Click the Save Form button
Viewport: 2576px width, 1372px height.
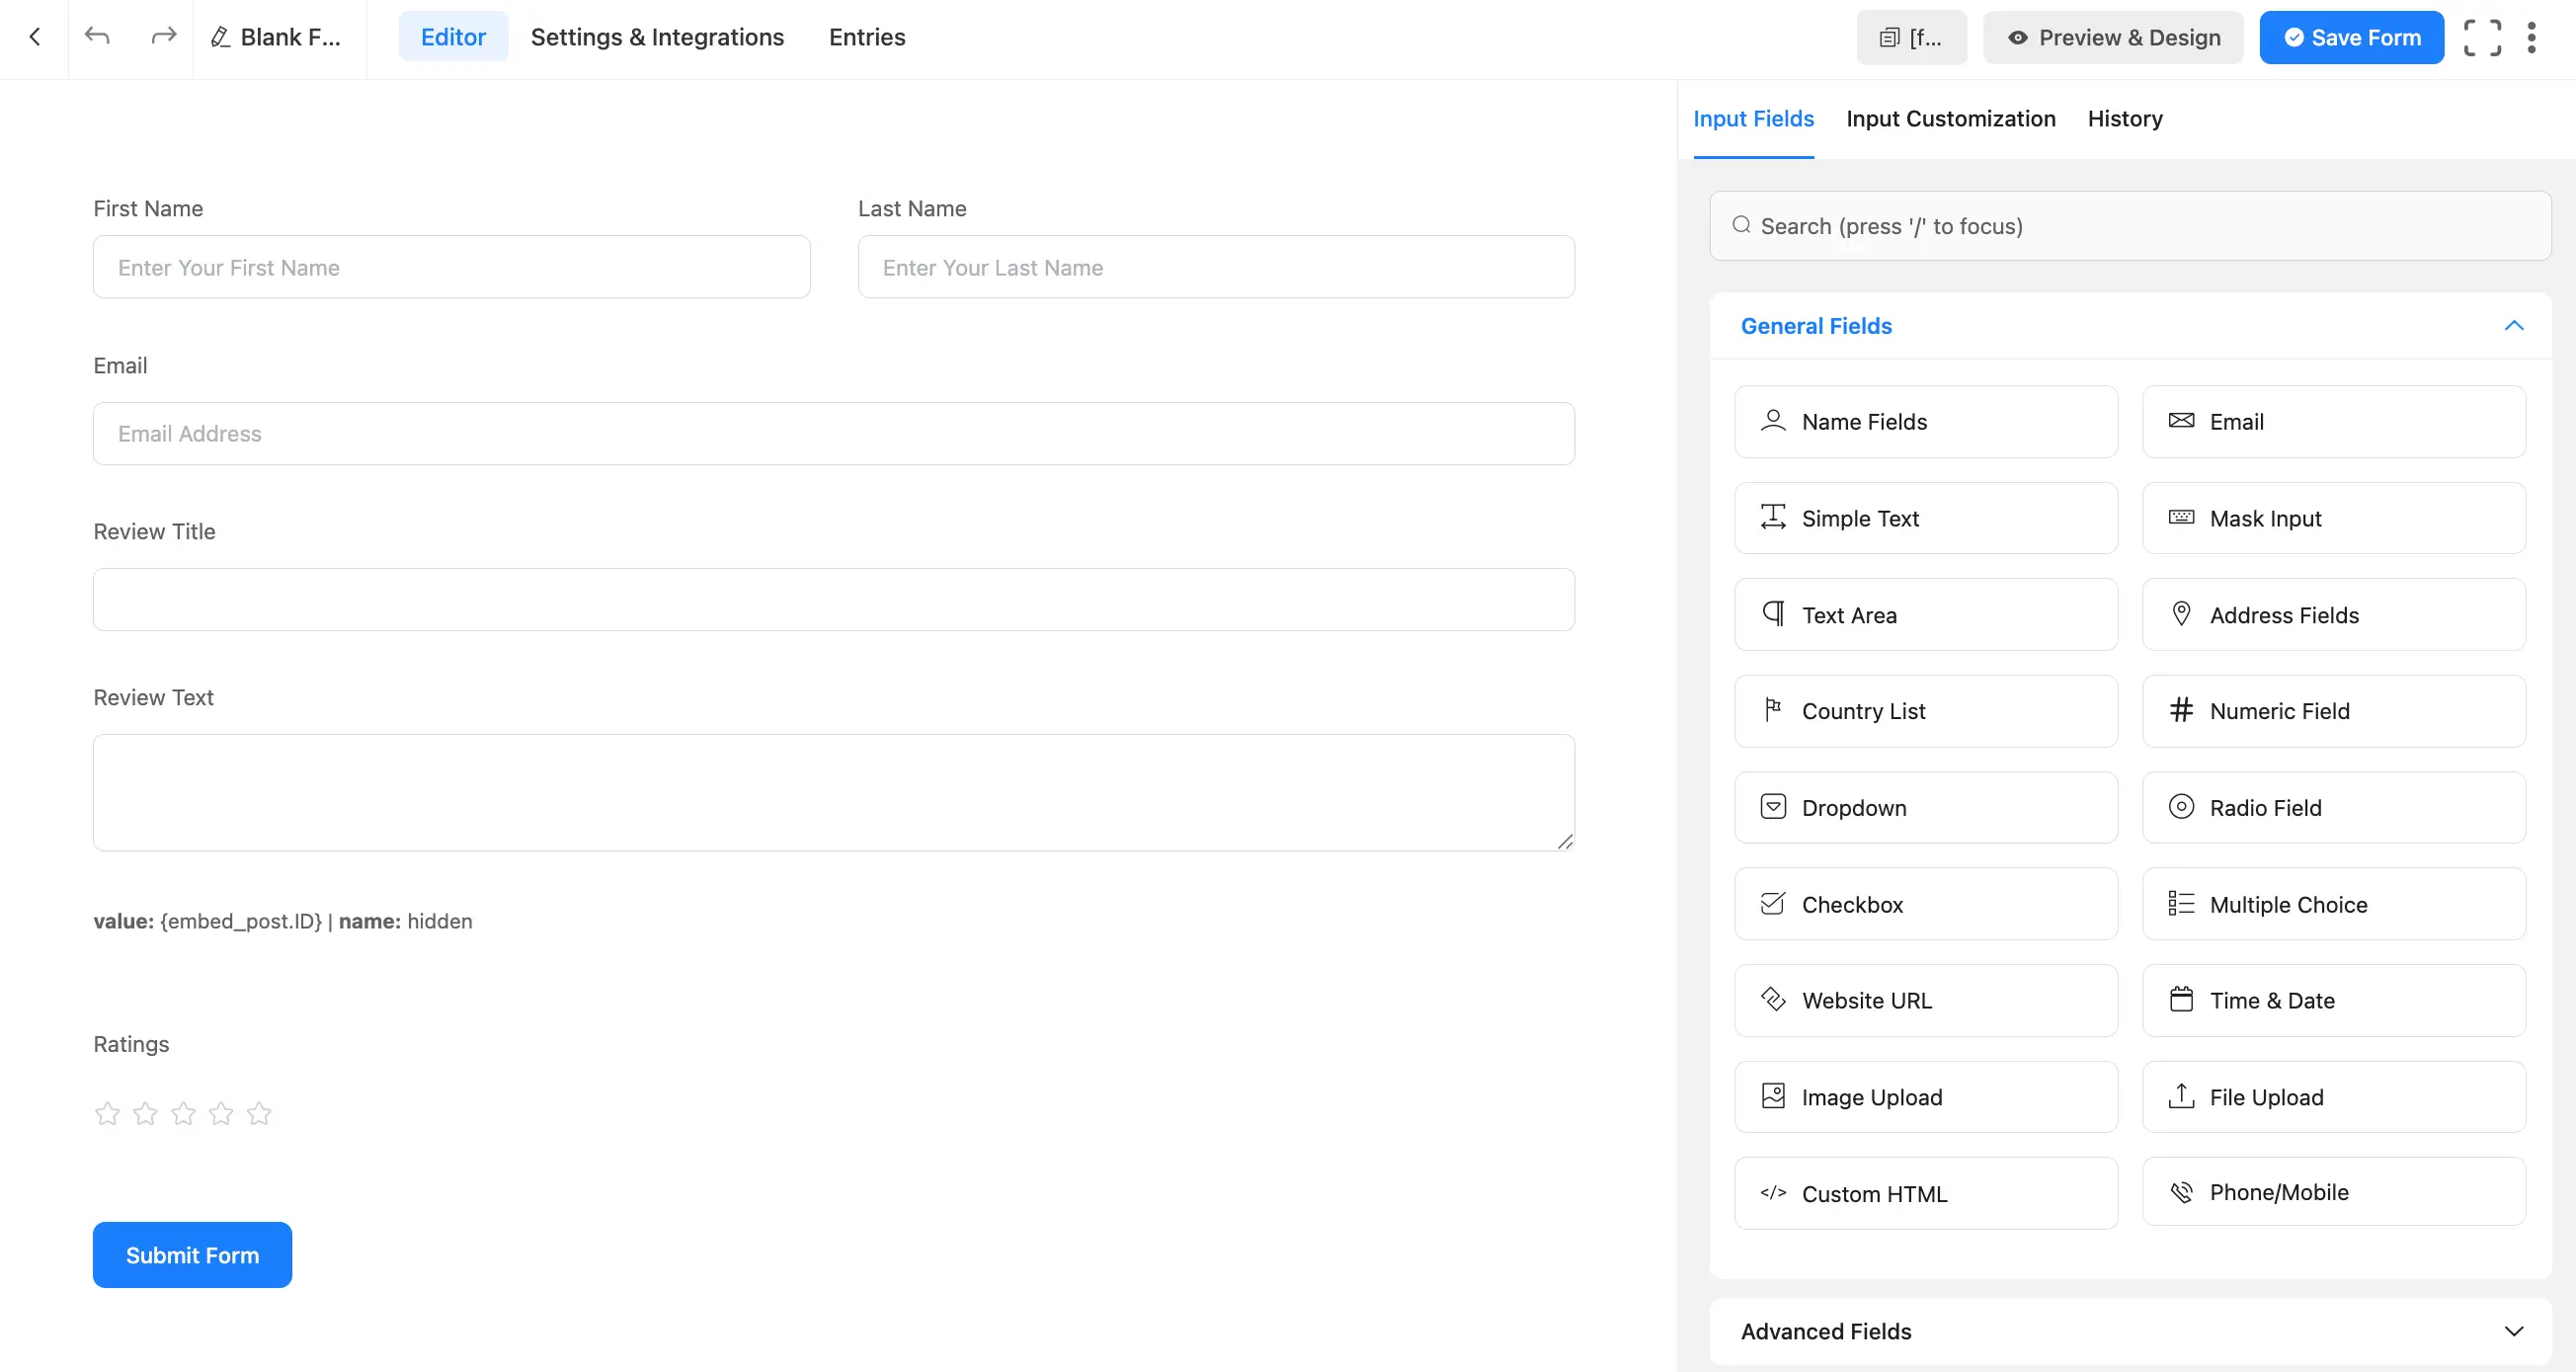coord(2351,37)
